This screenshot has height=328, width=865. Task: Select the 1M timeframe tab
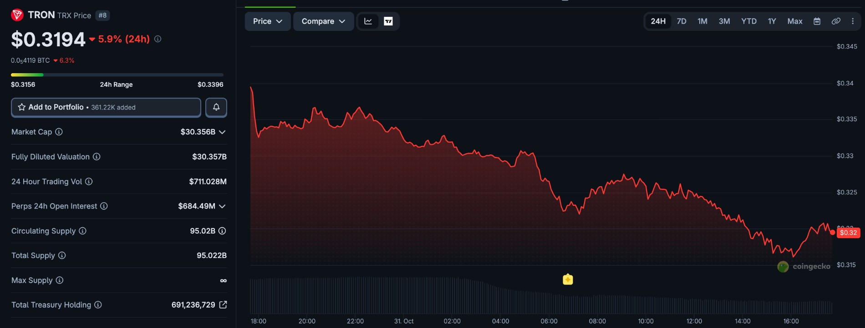pos(702,21)
